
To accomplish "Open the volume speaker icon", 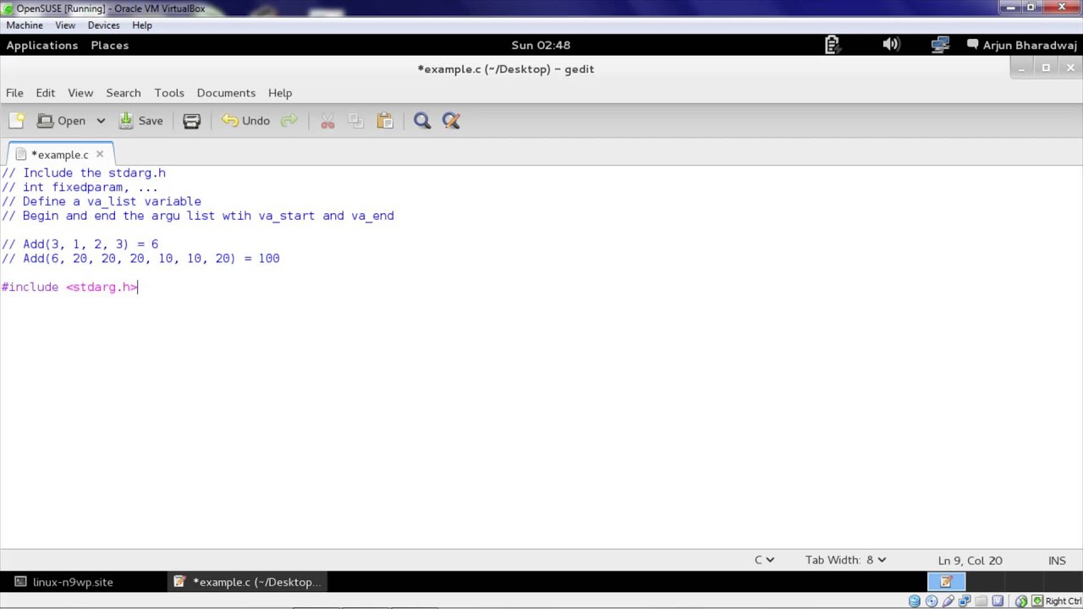I will pos(891,45).
